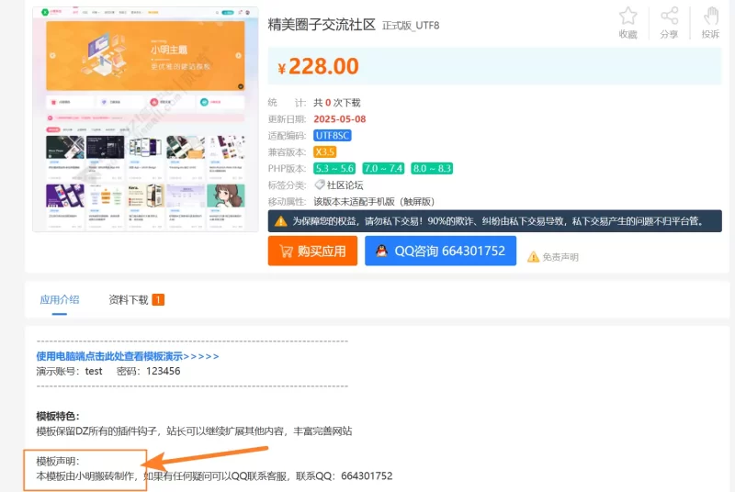Viewport: 735px width, 492px height.
Task: Click the 共 0 次下载 statistic
Action: [x=336, y=103]
